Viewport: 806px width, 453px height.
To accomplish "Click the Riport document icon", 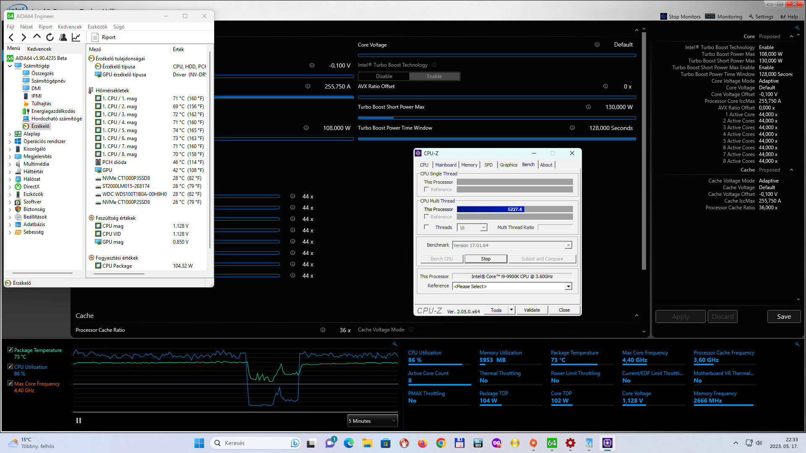I will [95, 37].
